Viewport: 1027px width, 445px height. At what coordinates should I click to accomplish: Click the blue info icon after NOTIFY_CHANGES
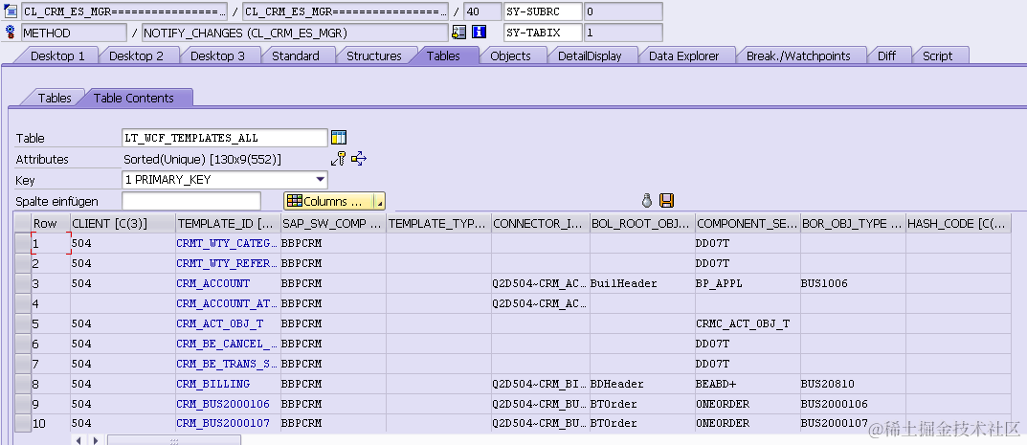tap(480, 33)
